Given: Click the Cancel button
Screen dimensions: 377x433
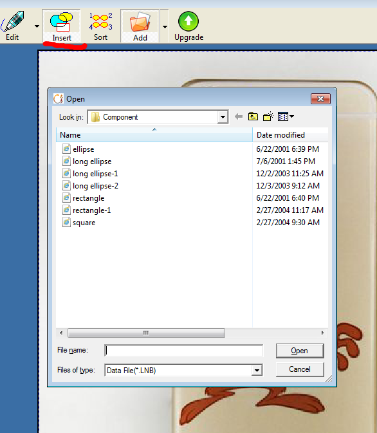Looking at the screenshot, I should coord(300,369).
